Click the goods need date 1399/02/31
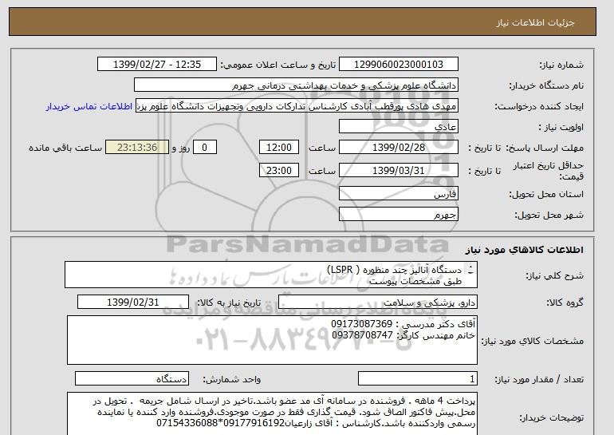 pos(133,303)
